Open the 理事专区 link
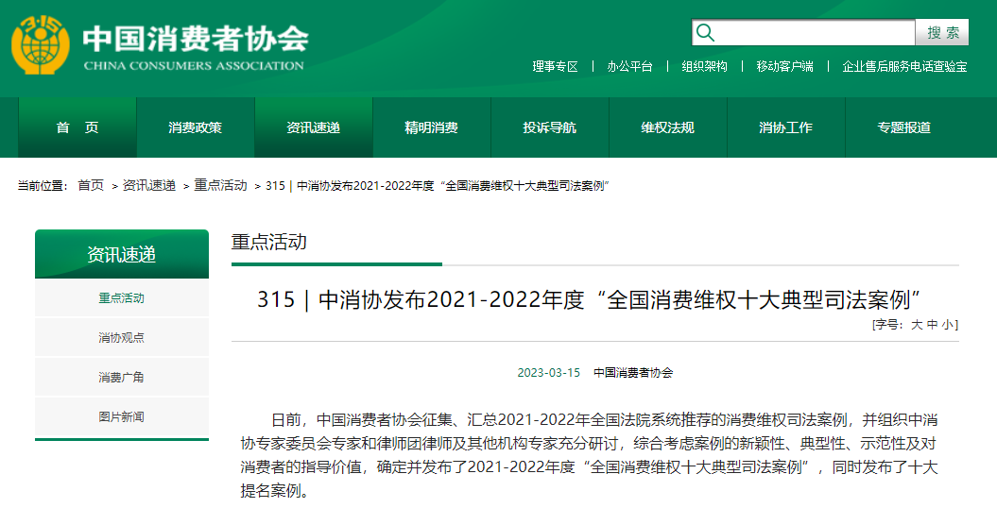 click(x=555, y=66)
